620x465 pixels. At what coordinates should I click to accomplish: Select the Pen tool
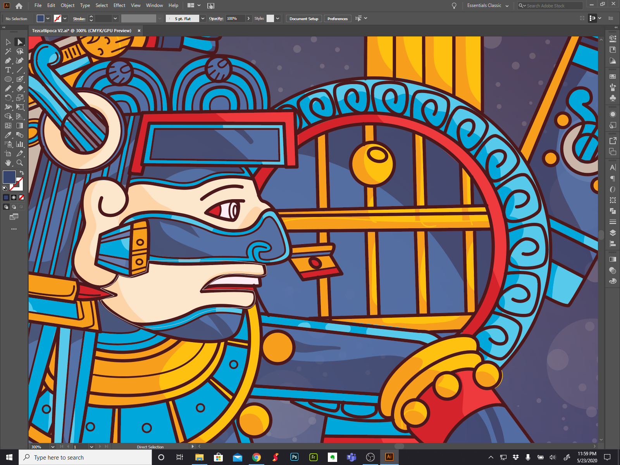click(8, 60)
